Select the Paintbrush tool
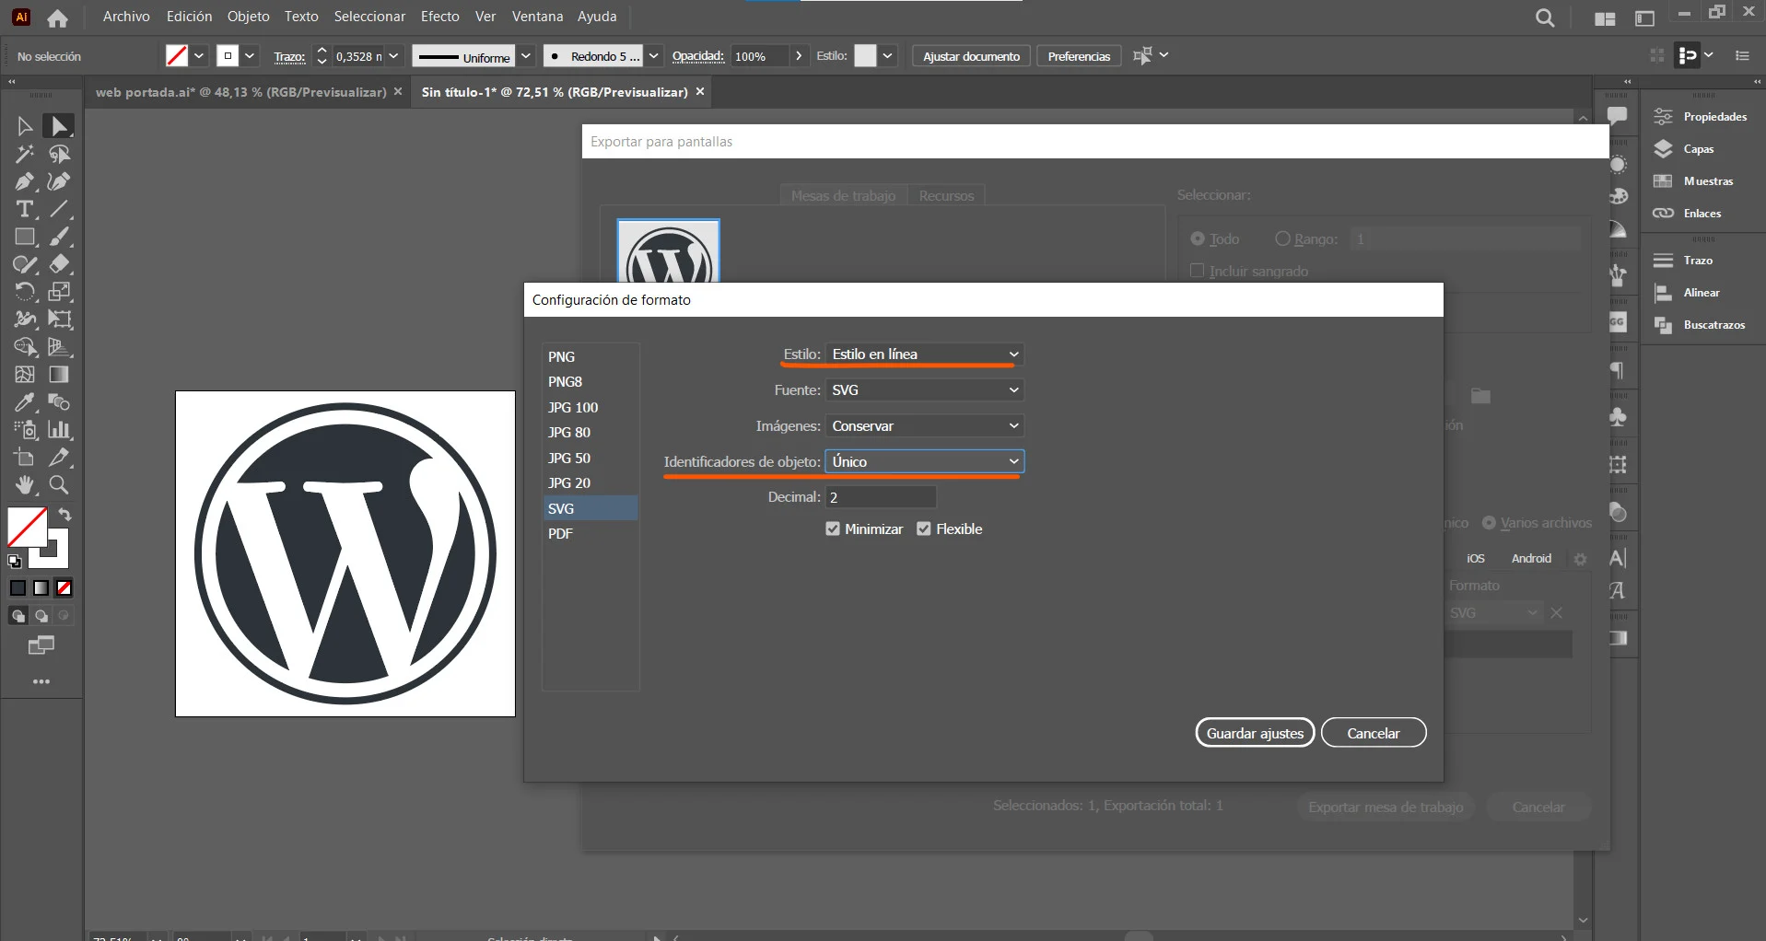The width and height of the screenshot is (1766, 941). tap(60, 237)
